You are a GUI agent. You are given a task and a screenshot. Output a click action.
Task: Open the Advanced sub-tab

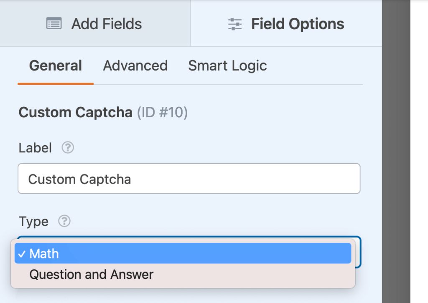pyautogui.click(x=135, y=66)
